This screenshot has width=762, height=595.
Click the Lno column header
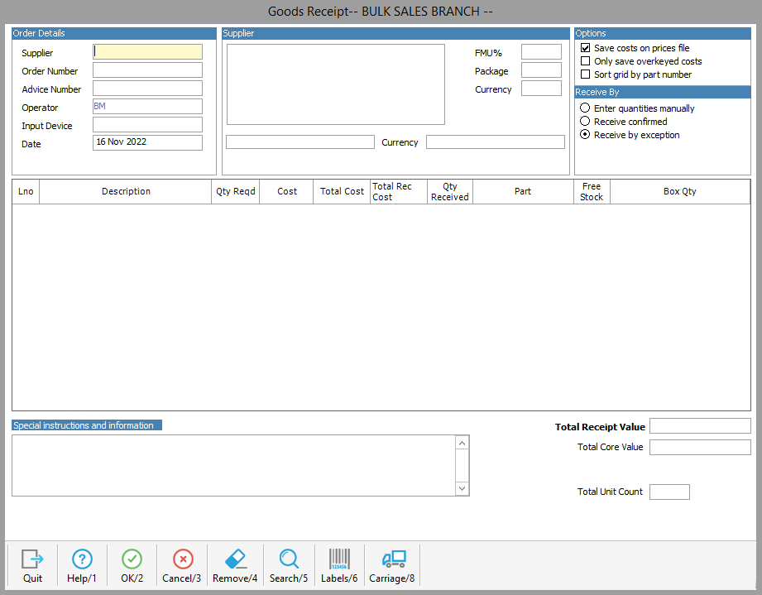(x=26, y=191)
